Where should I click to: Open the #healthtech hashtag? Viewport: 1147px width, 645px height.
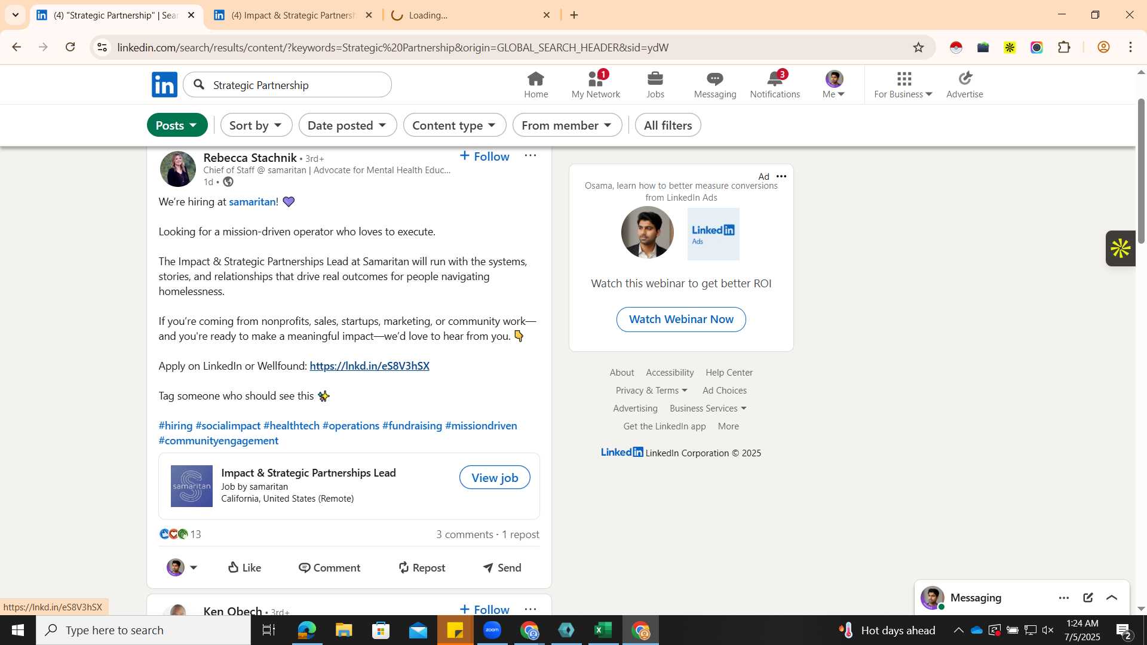pos(292,426)
